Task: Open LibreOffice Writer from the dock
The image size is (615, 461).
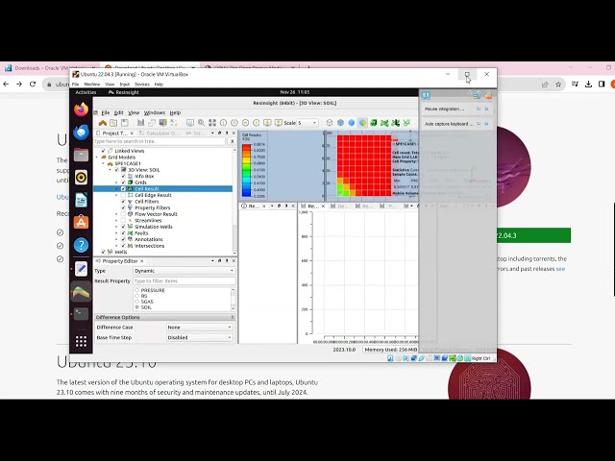Action: (81, 200)
